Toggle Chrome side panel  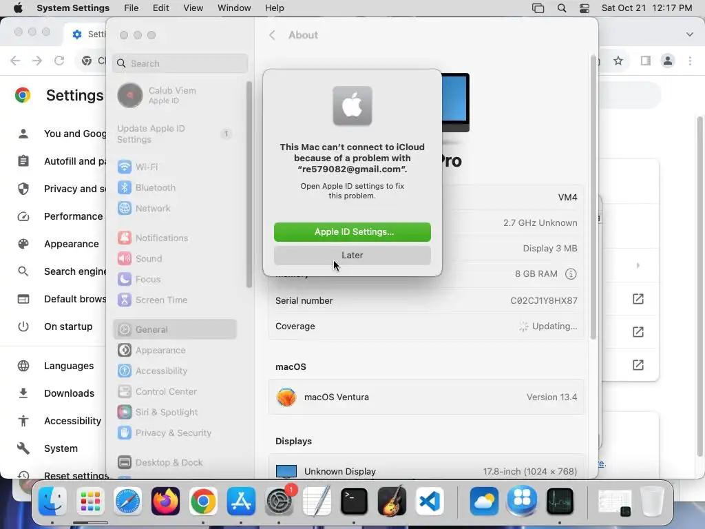click(646, 61)
